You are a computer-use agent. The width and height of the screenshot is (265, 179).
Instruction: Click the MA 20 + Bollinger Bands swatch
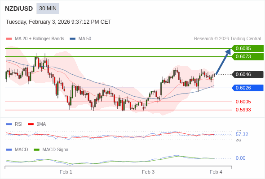[x=9, y=39]
